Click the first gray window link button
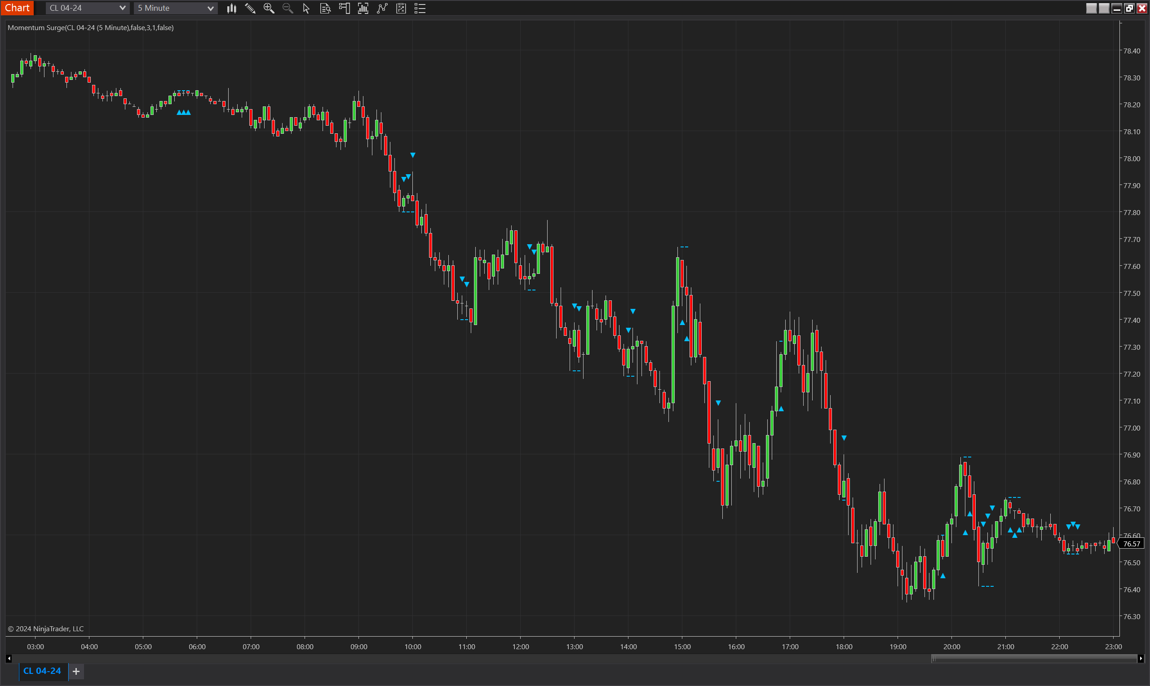 (x=1091, y=8)
